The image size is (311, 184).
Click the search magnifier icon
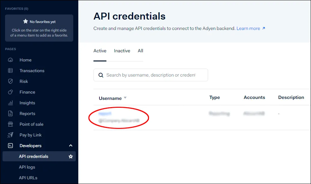point(101,75)
